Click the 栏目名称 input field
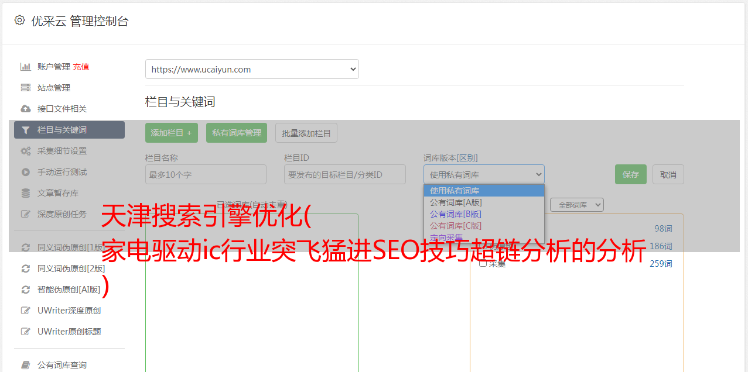The width and height of the screenshot is (748, 372). point(206,174)
